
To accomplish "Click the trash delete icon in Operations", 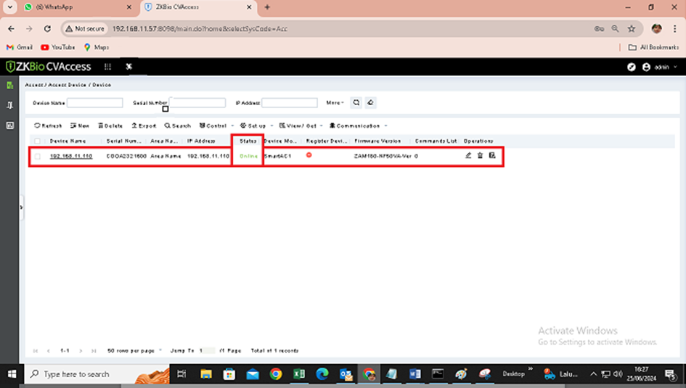I will [480, 155].
